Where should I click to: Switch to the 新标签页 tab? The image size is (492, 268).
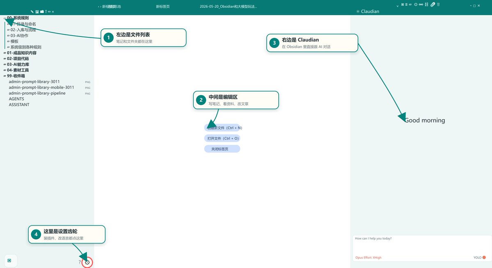click(x=163, y=6)
